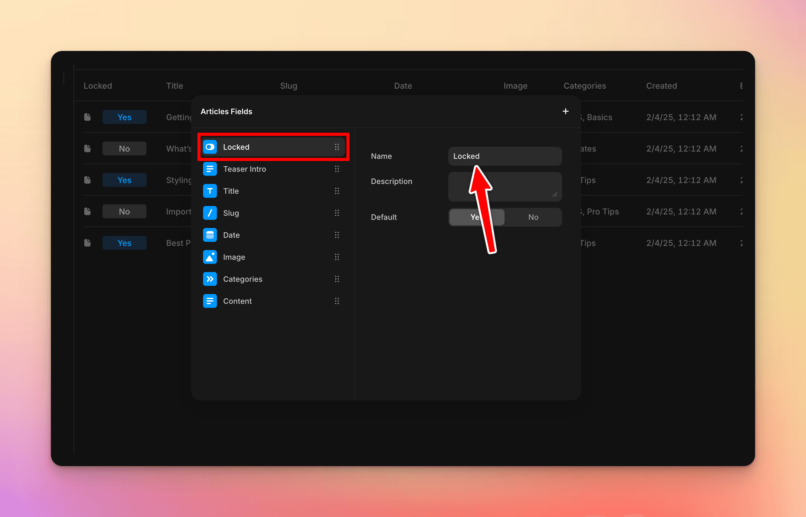Click the document icon beside the Best P row

(x=88, y=242)
